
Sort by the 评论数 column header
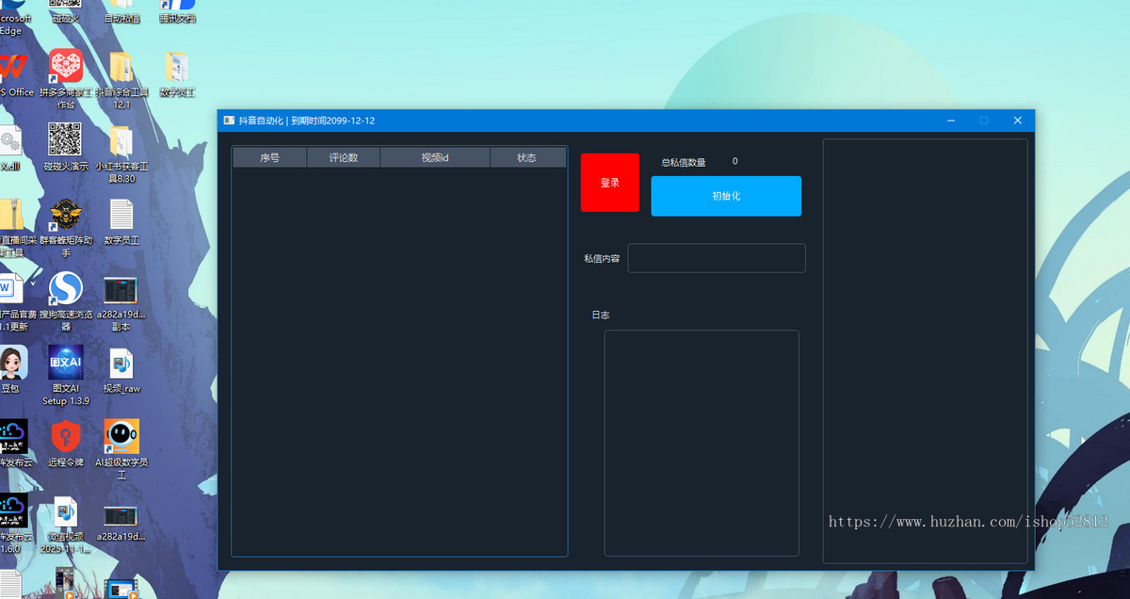tap(343, 158)
